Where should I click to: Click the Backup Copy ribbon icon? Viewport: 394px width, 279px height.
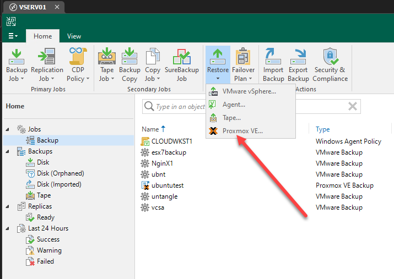129,56
